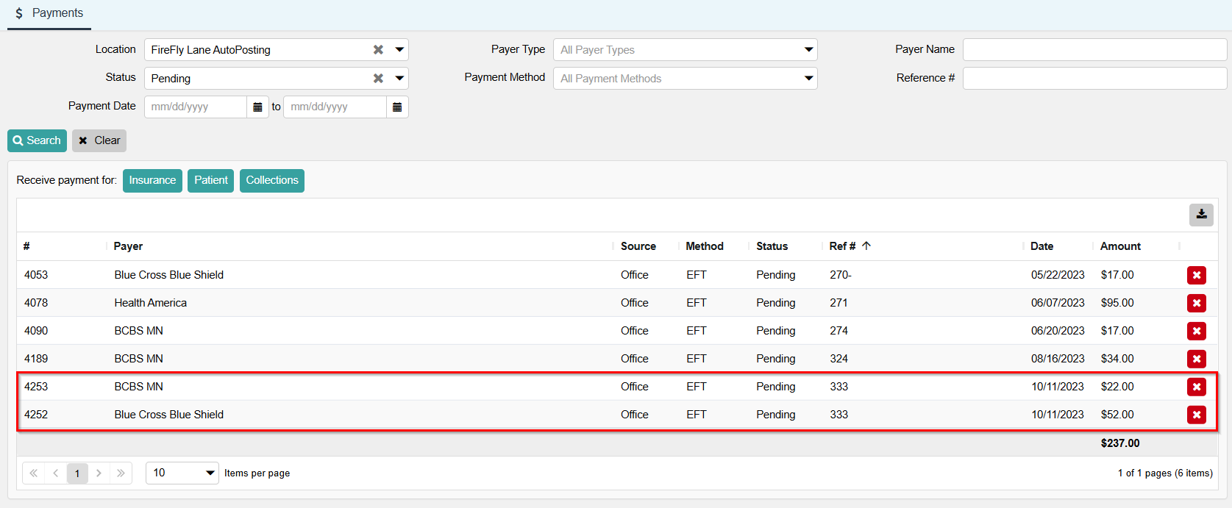Delete the pending payment numbered 4253

1196,387
